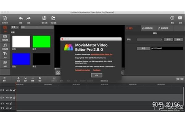Screen dimensions: 185x123
Task: Open the background category dropdown in media panel
Action: [x=15, y=27]
